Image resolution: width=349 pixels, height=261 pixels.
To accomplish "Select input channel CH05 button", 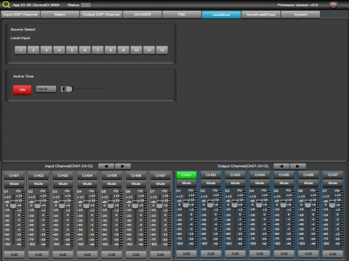I will tap(111, 175).
